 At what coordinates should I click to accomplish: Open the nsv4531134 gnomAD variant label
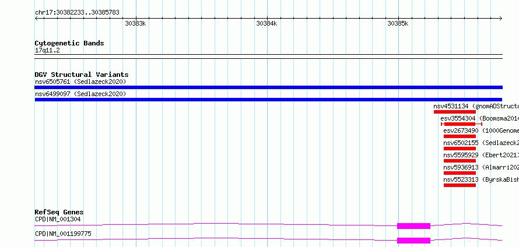click(476, 106)
